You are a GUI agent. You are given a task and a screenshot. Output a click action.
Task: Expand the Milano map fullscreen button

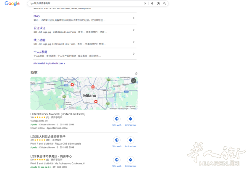click(x=134, y=81)
